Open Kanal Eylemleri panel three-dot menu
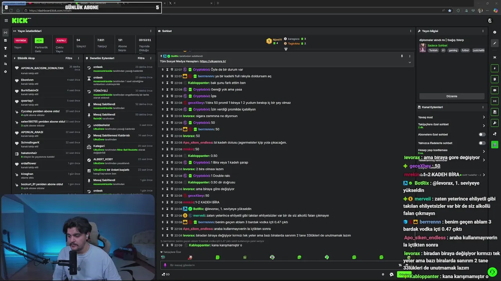The height and width of the screenshot is (281, 501). (x=483, y=107)
